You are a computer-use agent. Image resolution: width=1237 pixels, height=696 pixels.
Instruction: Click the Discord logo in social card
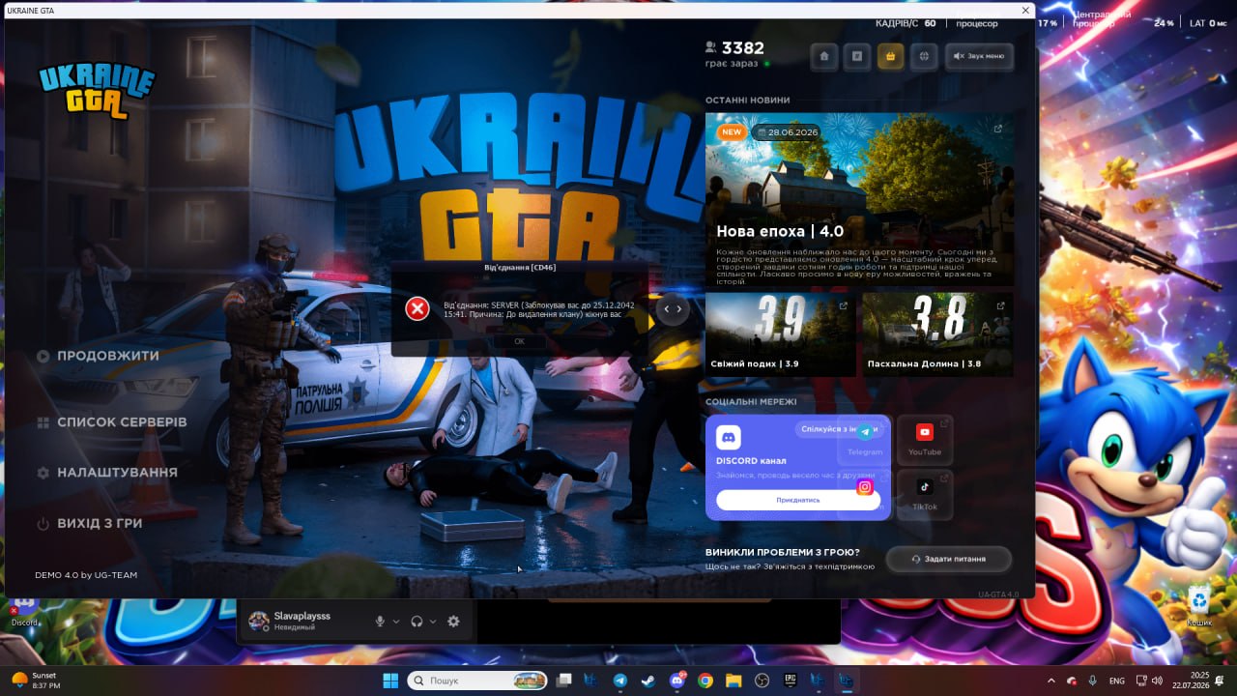point(728,437)
